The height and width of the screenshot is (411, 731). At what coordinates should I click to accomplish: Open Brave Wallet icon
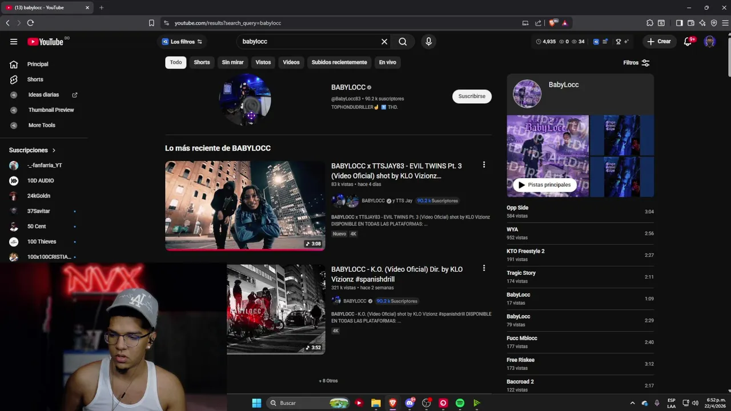(691, 23)
